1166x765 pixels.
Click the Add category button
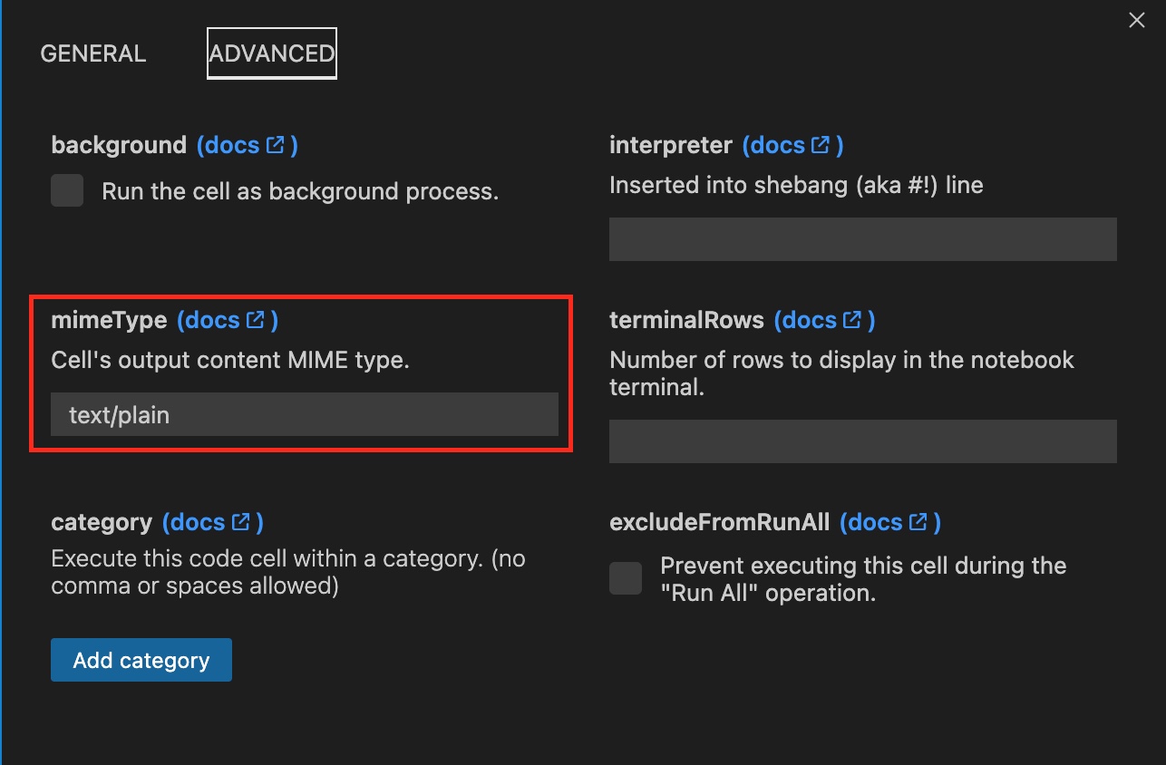click(x=141, y=660)
